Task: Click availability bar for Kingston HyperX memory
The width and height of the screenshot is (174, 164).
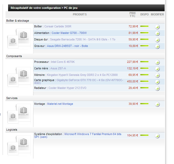Action: click(x=144, y=75)
